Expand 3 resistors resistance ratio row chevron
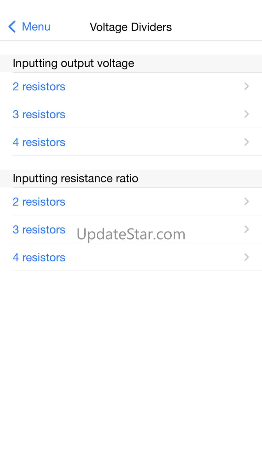Image resolution: width=262 pixels, height=466 pixels. click(247, 229)
